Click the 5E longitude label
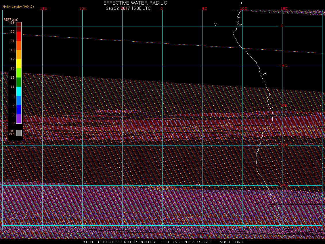 pyautogui.click(x=204, y=9)
